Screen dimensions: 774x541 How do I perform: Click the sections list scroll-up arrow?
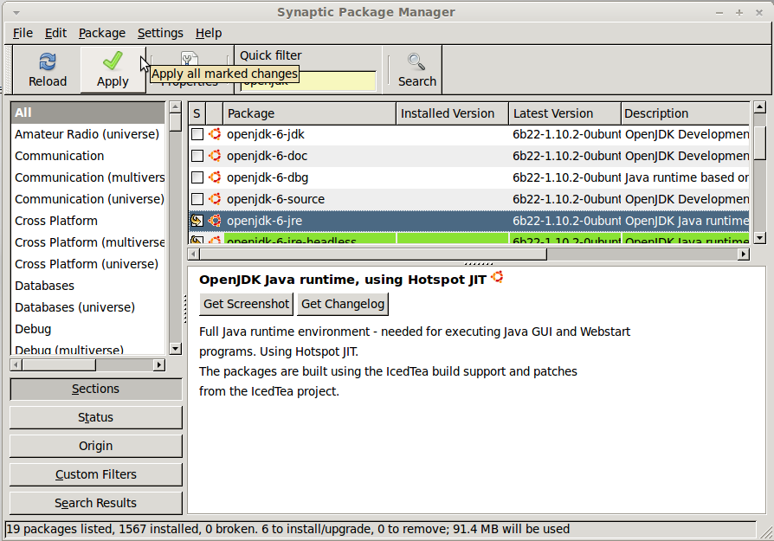click(175, 106)
